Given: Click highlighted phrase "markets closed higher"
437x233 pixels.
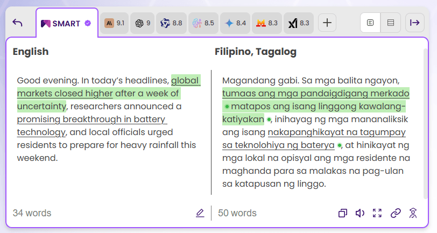Looking at the screenshot, I should 65,94.
